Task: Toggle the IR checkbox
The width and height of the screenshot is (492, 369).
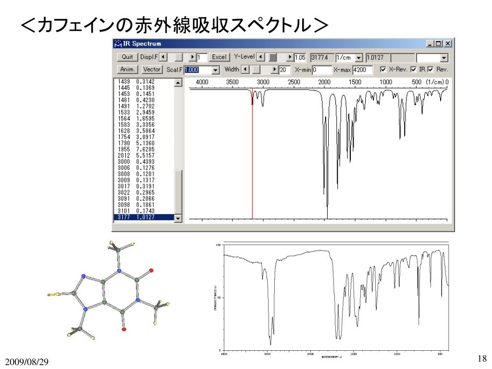Action: click(413, 69)
